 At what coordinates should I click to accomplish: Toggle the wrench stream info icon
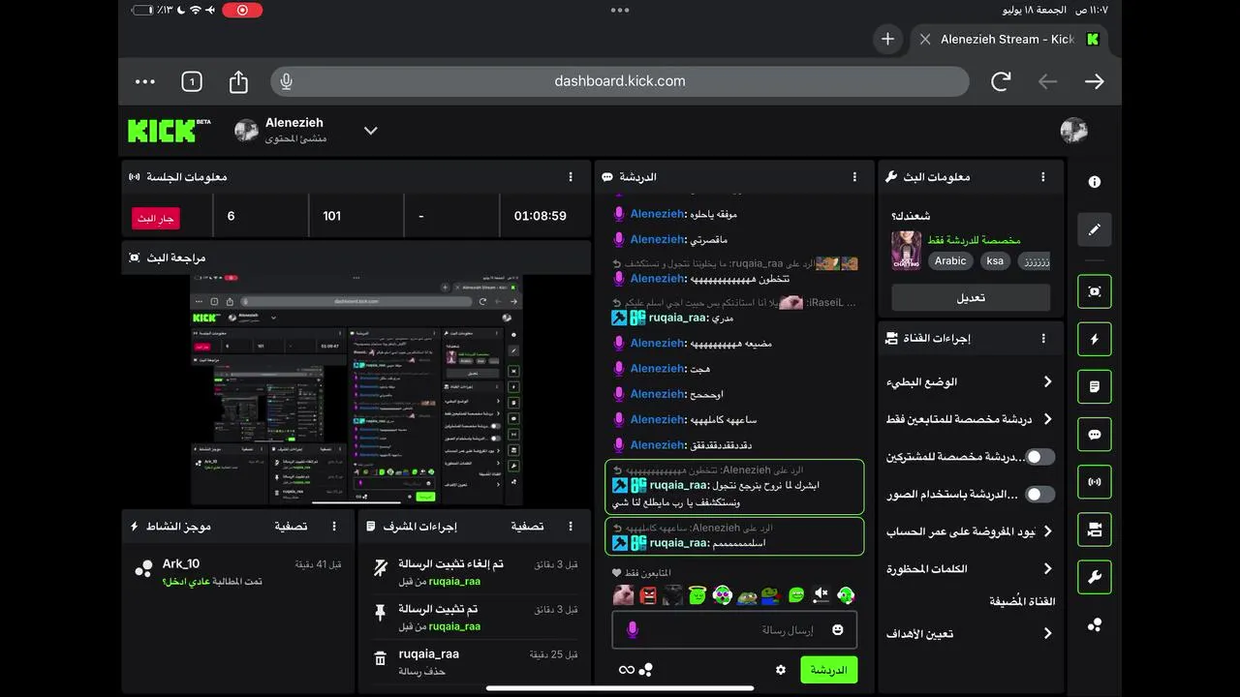pyautogui.click(x=1094, y=577)
